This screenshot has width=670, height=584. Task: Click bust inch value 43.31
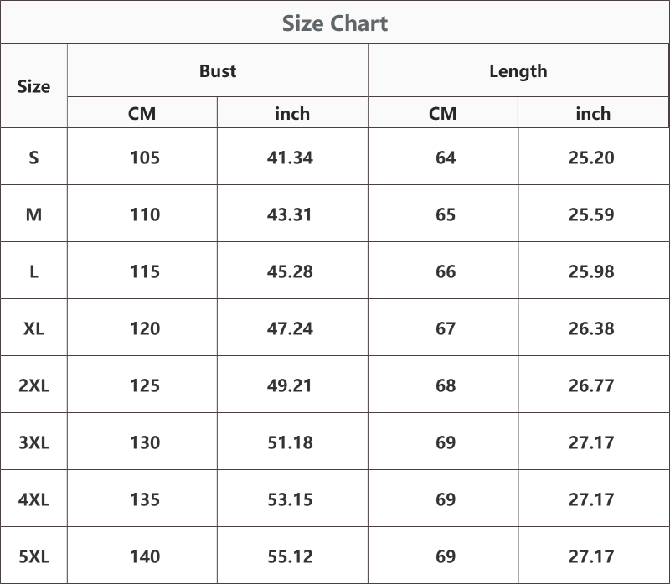click(x=290, y=214)
